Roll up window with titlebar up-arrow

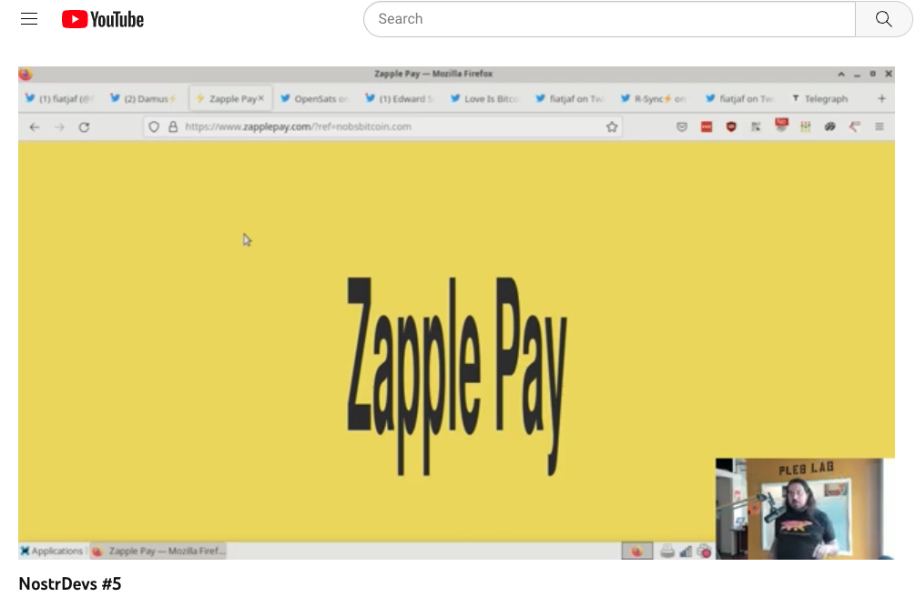[841, 75]
